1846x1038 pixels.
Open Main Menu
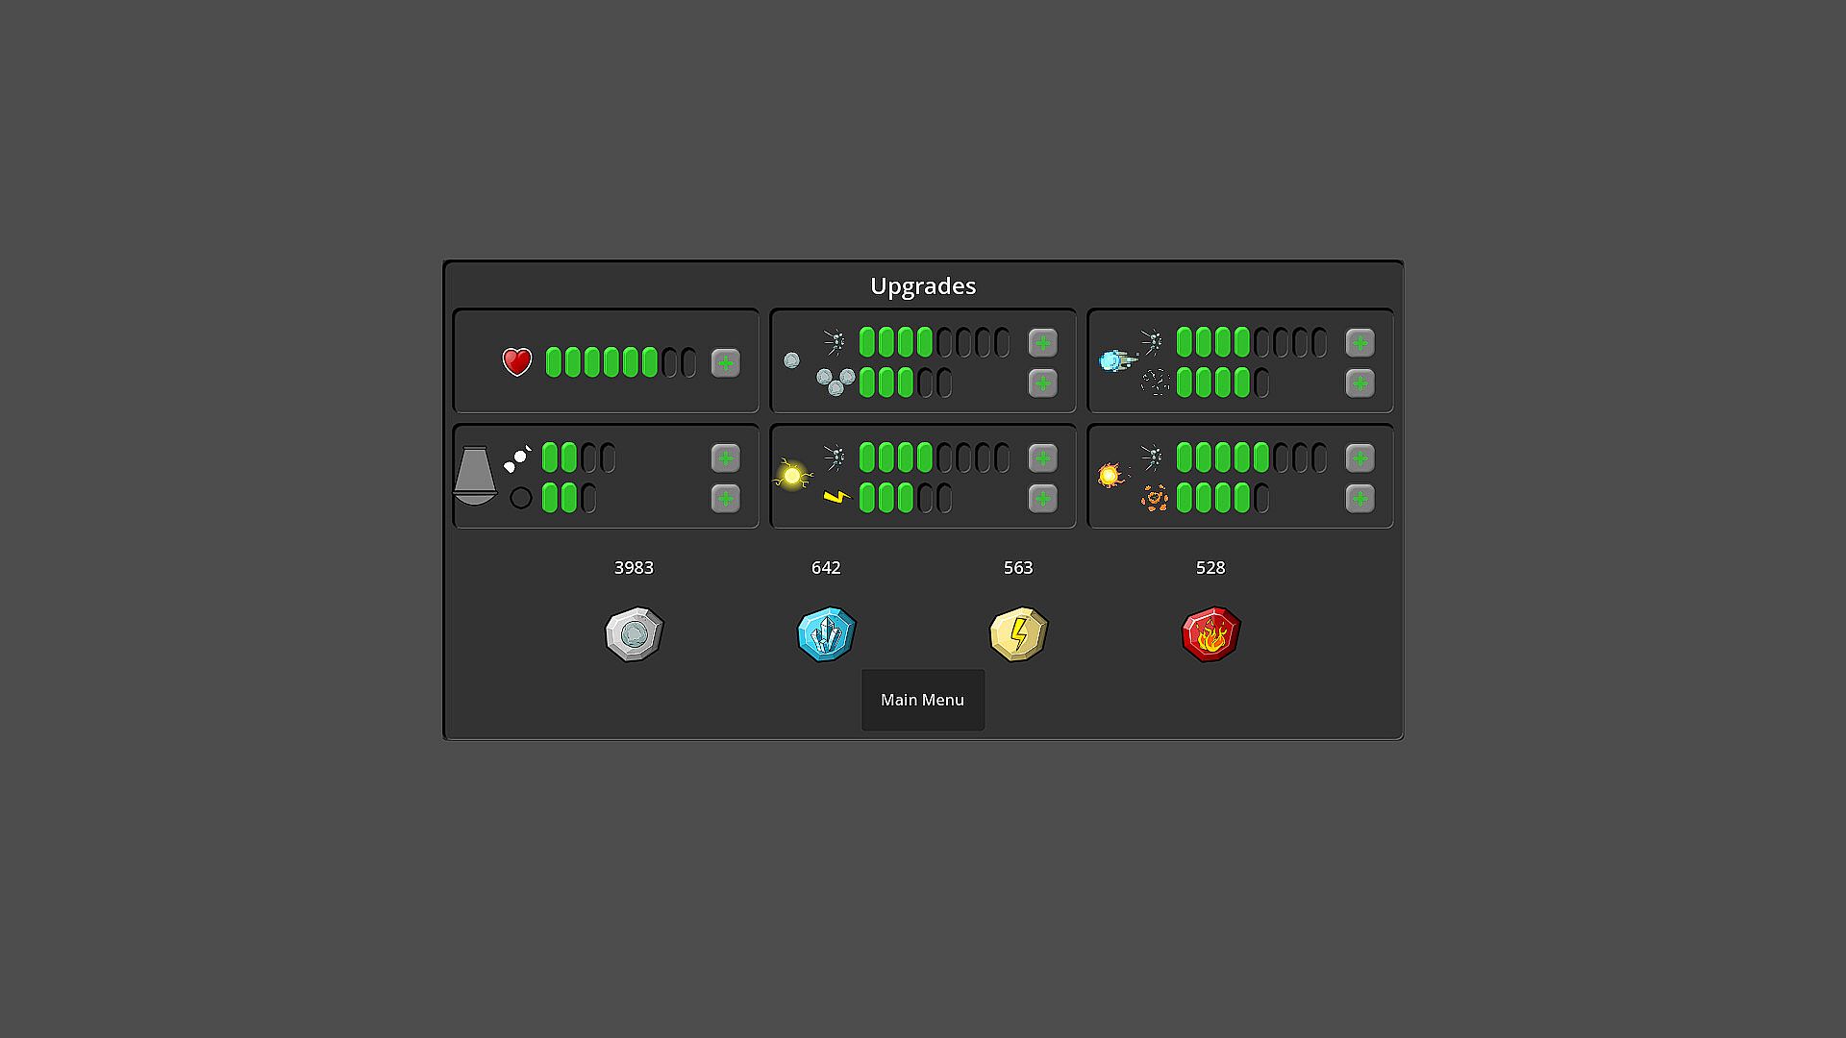[x=922, y=700]
